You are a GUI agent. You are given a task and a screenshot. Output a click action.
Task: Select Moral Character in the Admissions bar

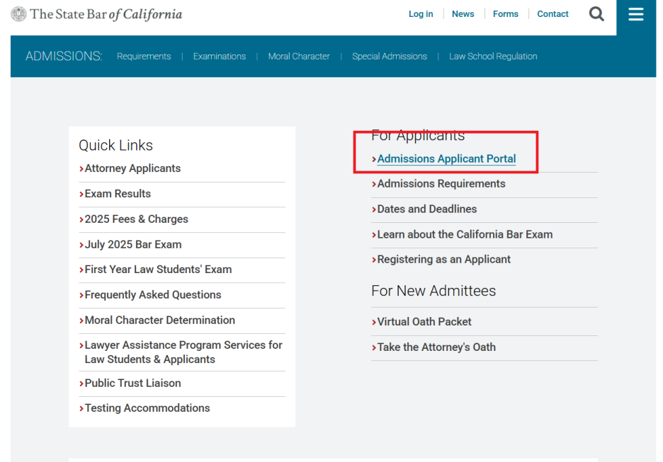click(299, 56)
